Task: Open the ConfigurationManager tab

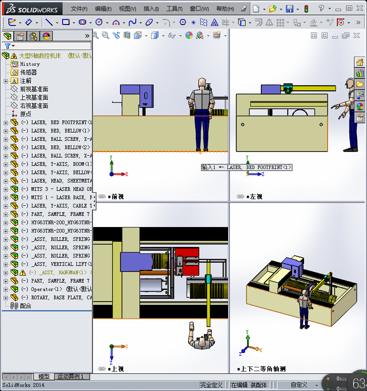Action: point(33,36)
